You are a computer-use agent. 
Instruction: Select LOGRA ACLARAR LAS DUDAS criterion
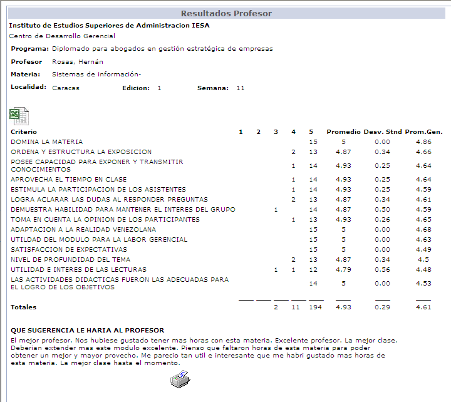coord(109,200)
